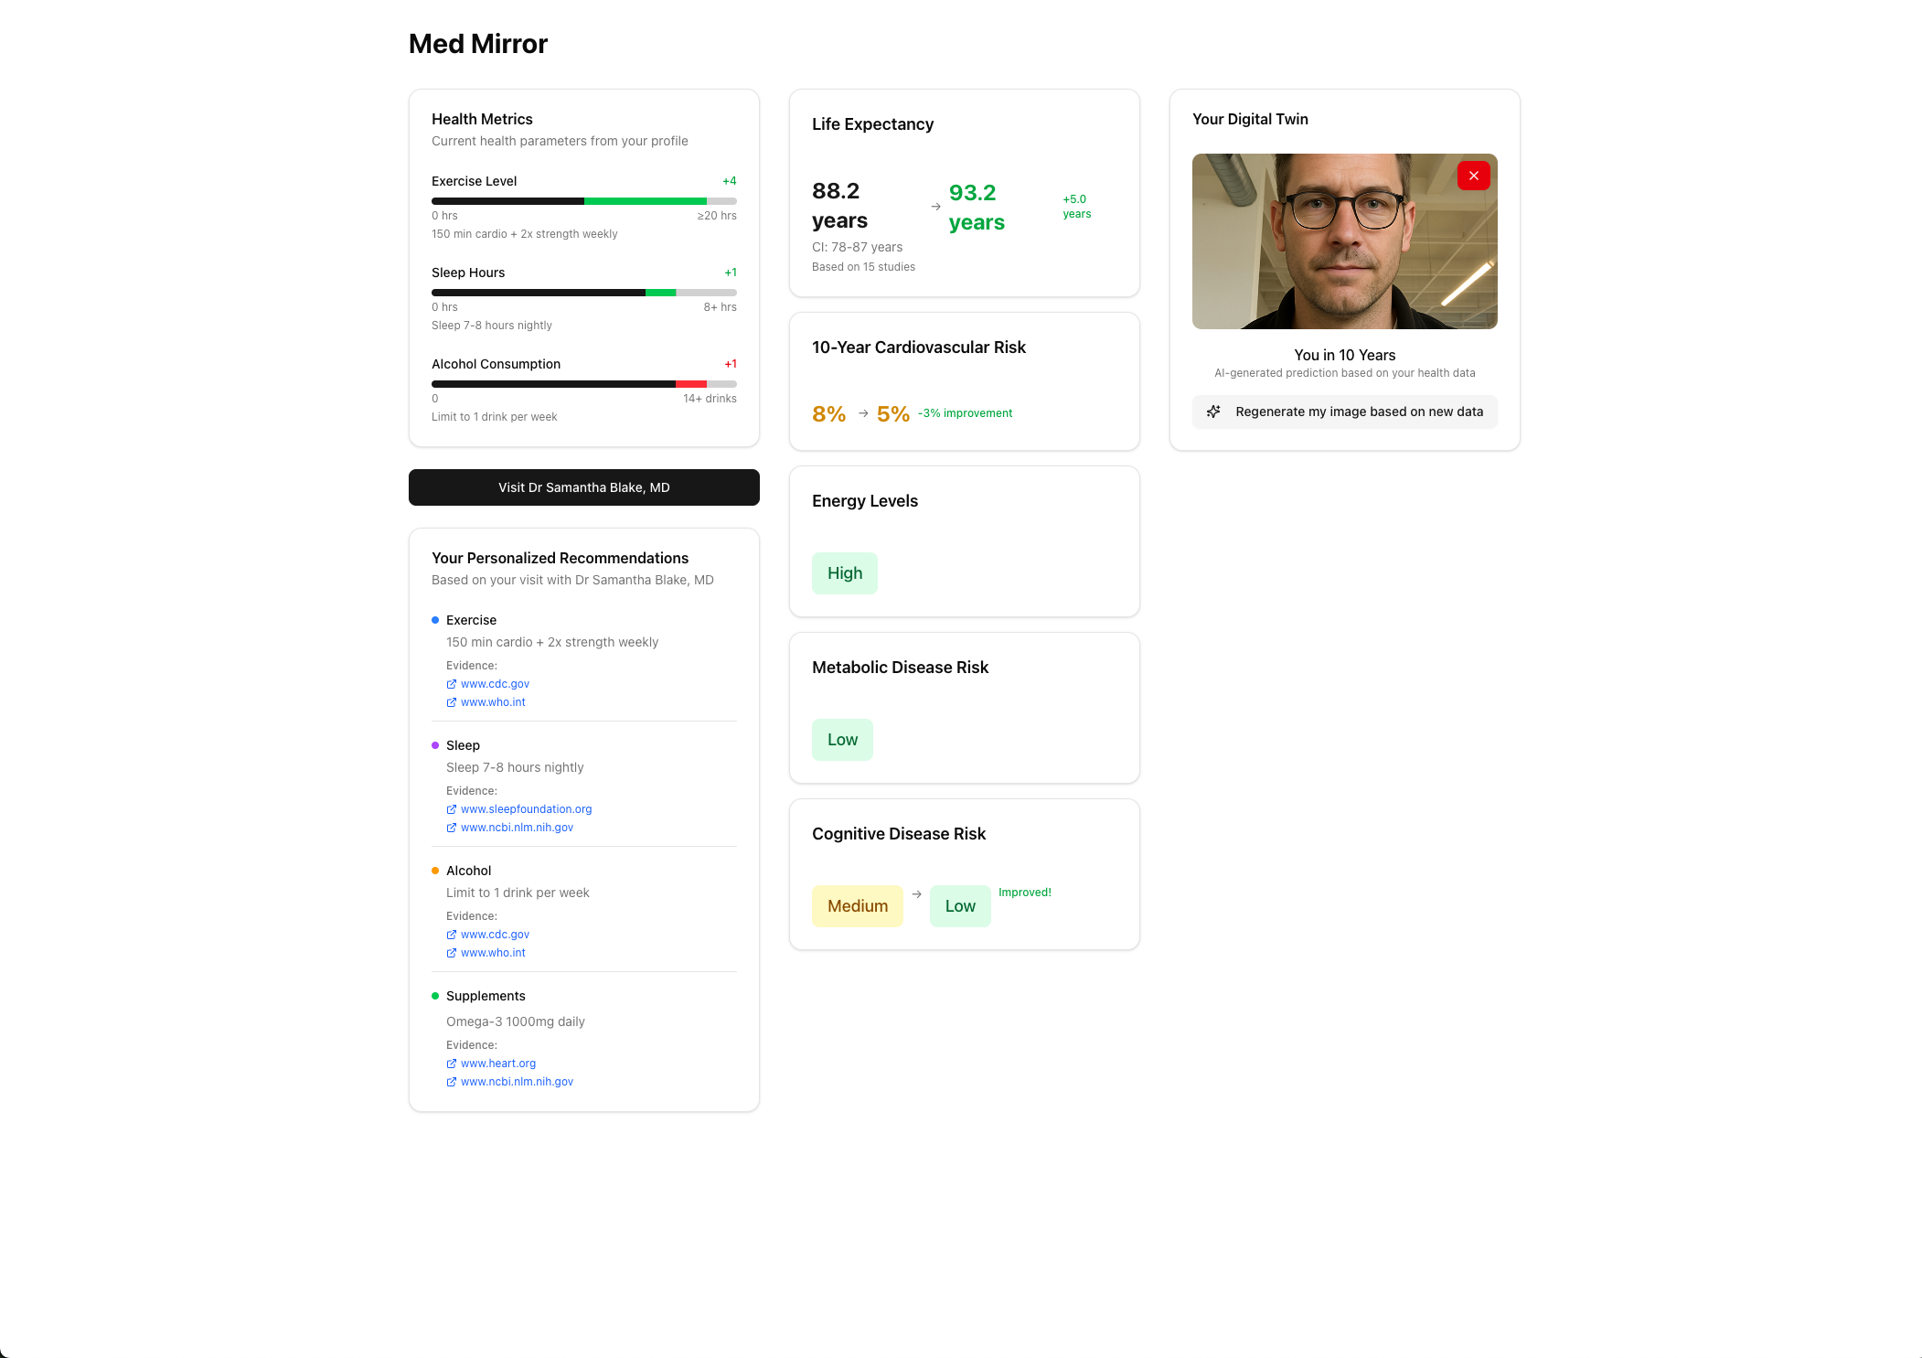
Task: Click the Sleep Hours progress bar
Action: [583, 293]
